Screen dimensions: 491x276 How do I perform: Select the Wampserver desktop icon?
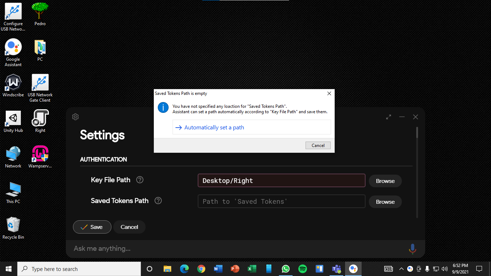40,157
